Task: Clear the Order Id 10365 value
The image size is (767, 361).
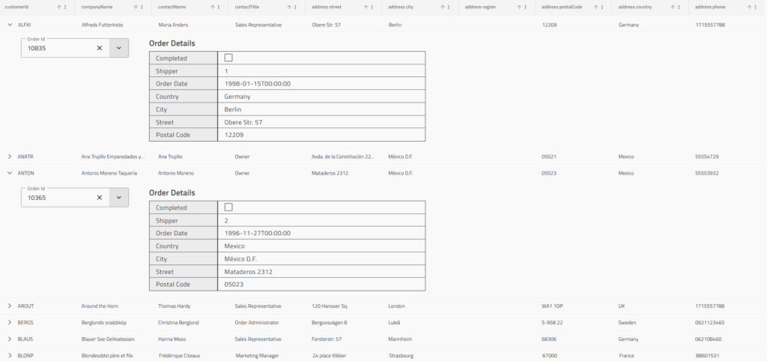Action: [100, 198]
